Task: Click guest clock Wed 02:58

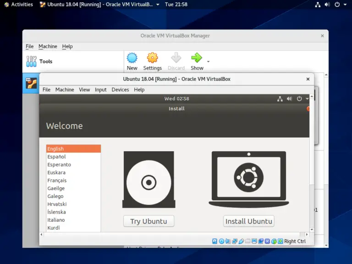Action: coord(176,99)
